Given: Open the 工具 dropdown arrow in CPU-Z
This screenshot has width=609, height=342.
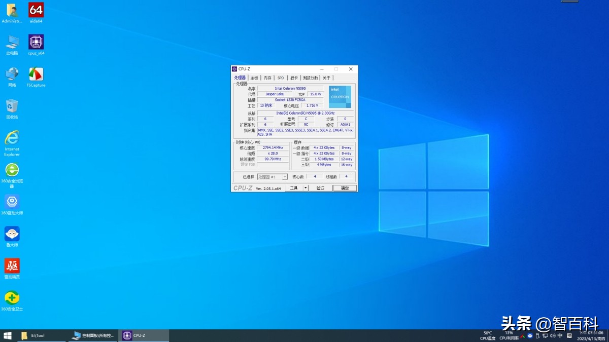Looking at the screenshot, I should coord(306,188).
